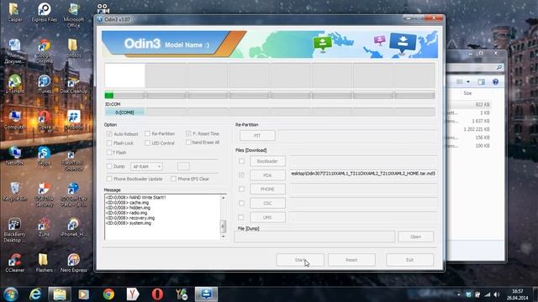Open the view options dropdown in Explorer

468,82
